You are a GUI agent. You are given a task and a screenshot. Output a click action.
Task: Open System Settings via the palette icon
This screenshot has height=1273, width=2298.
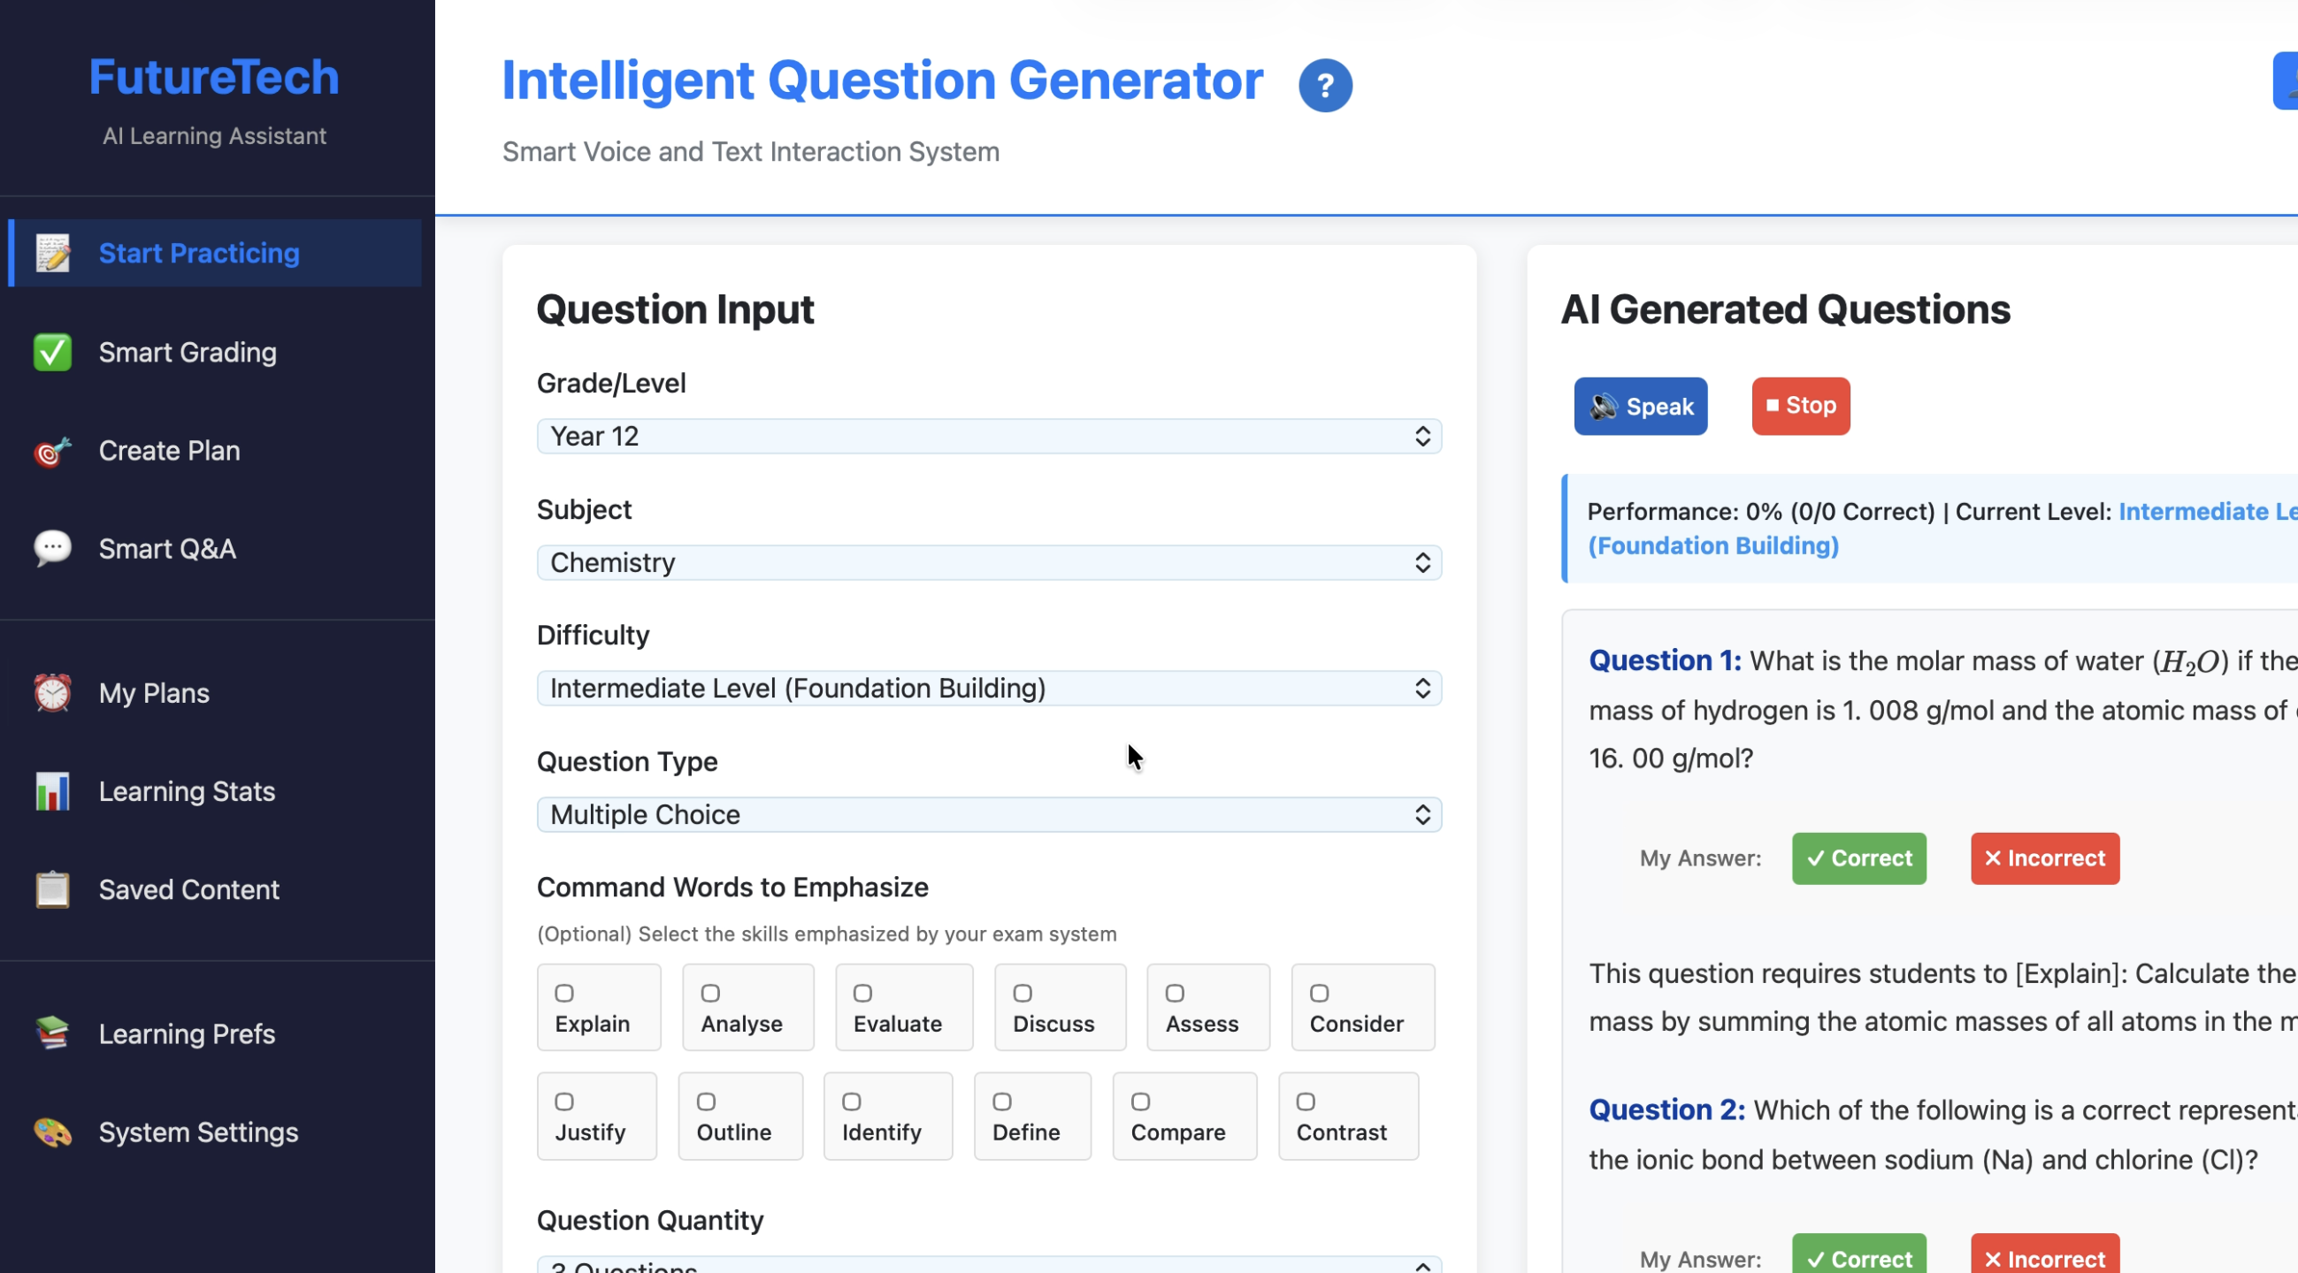53,1132
